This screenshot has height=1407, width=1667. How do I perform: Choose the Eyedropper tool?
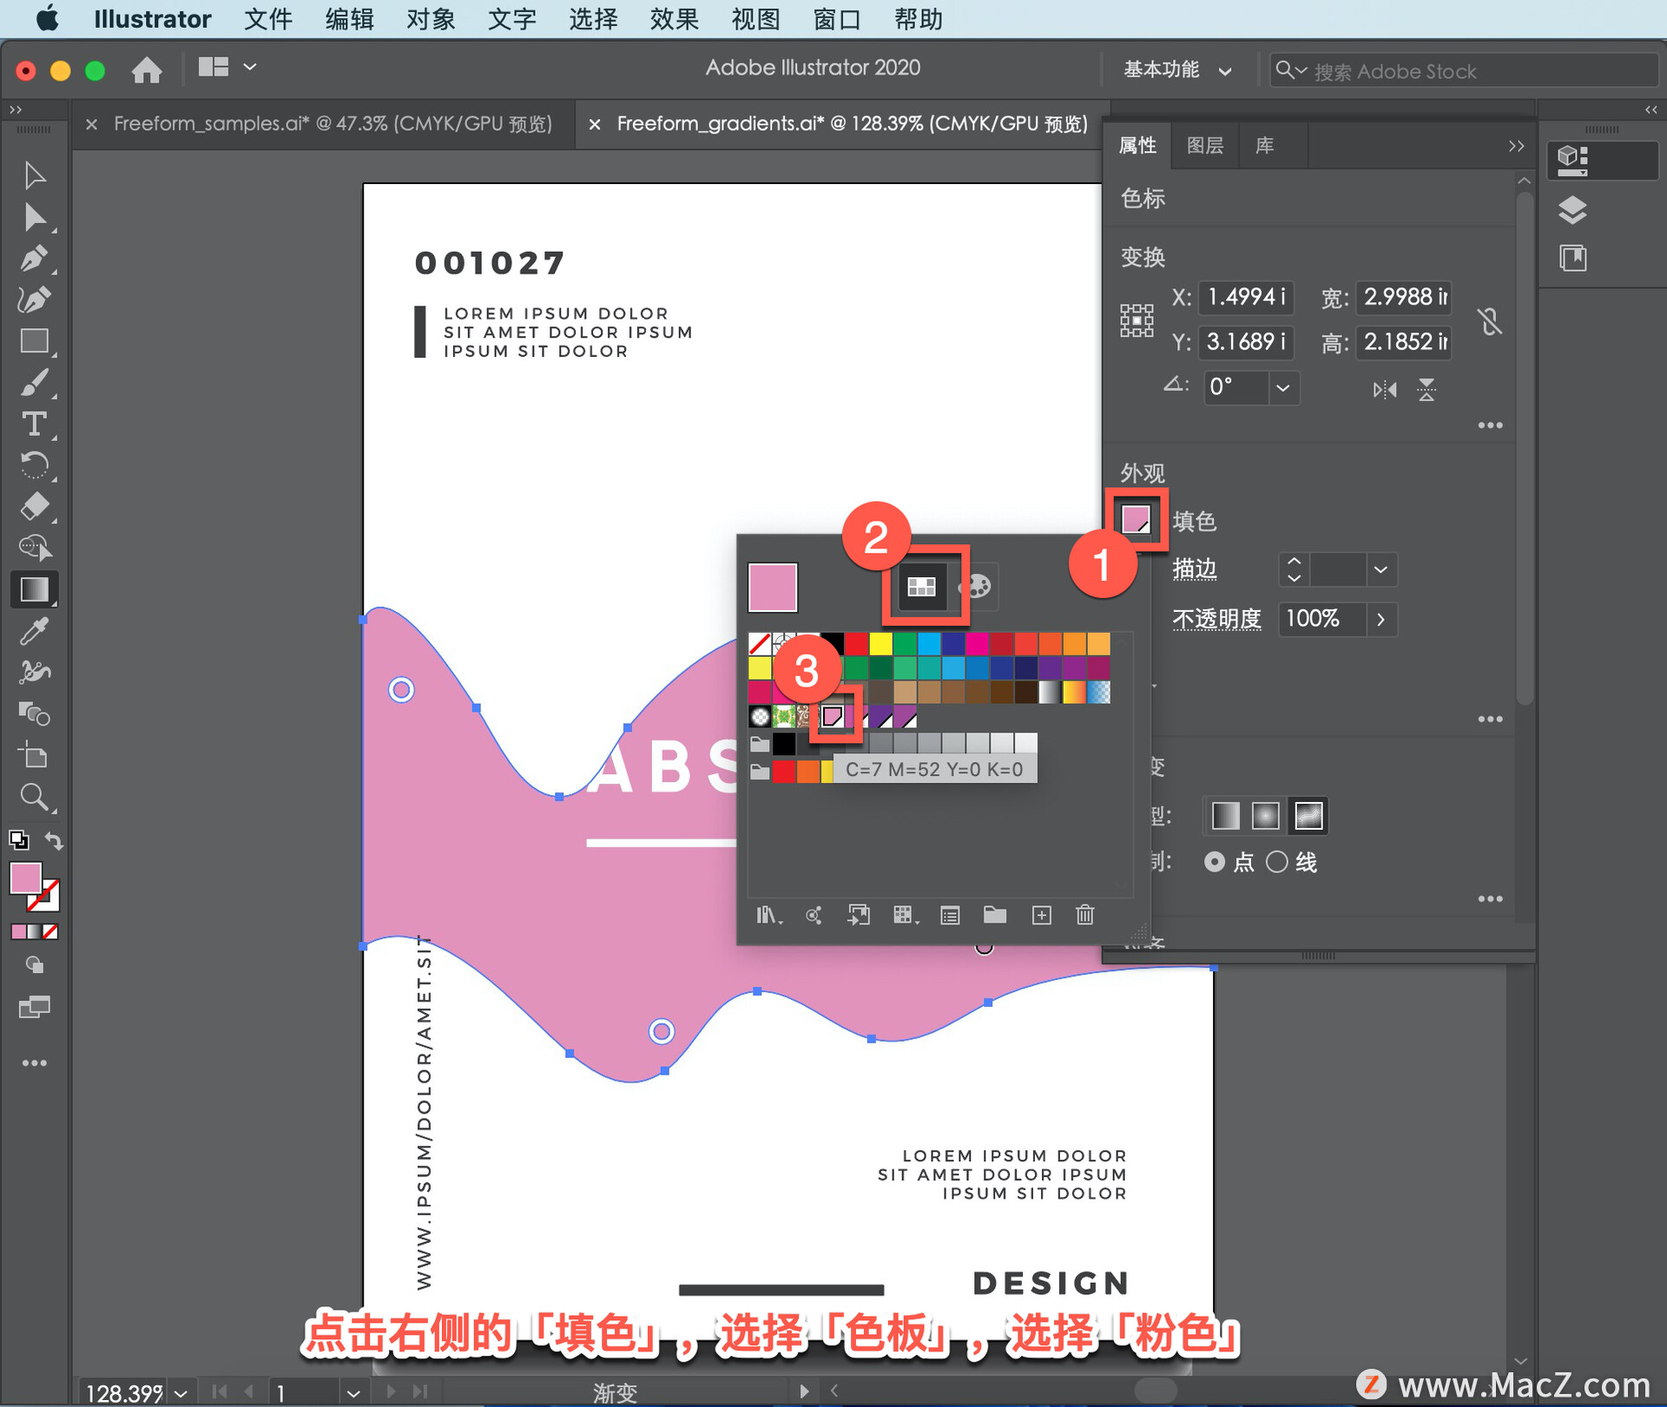coord(35,632)
